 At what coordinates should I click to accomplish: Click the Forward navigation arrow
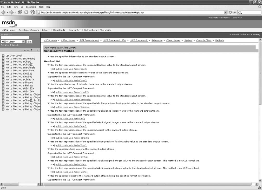[x=11, y=12]
